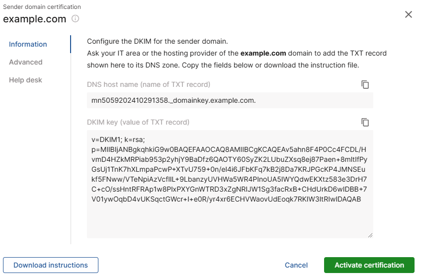Cancel the certification dialog
421x276 pixels.
[296, 265]
